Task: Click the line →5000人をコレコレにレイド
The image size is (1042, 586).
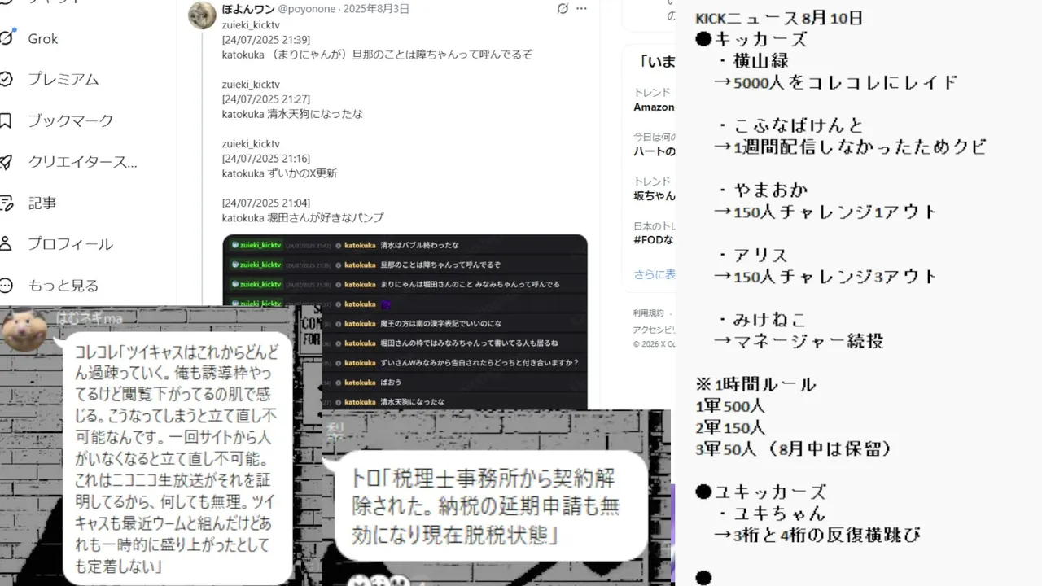Action: (x=835, y=82)
